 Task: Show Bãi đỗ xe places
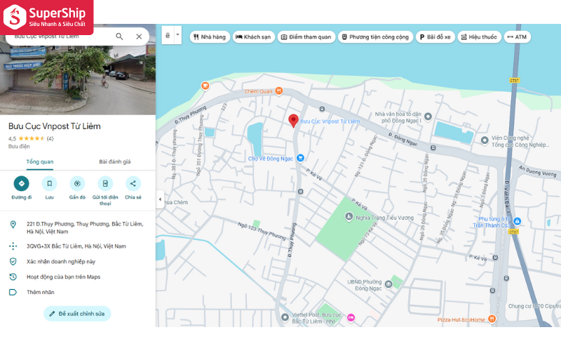[435, 37]
